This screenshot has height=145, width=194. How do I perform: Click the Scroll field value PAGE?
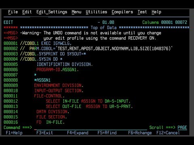tap(182, 127)
